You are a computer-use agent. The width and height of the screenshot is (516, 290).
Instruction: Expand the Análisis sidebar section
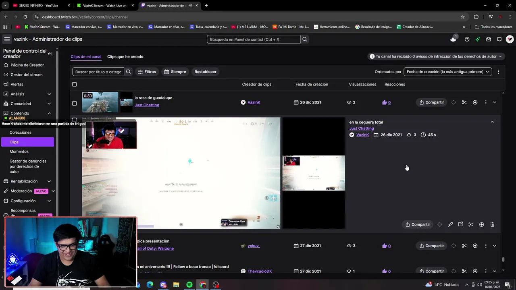click(49, 94)
